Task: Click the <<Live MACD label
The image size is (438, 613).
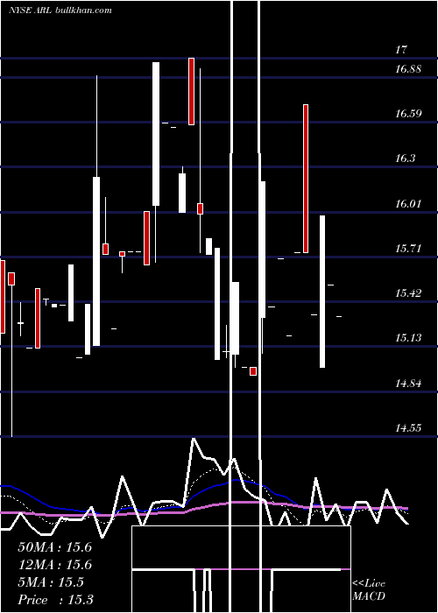Action: coord(369,589)
